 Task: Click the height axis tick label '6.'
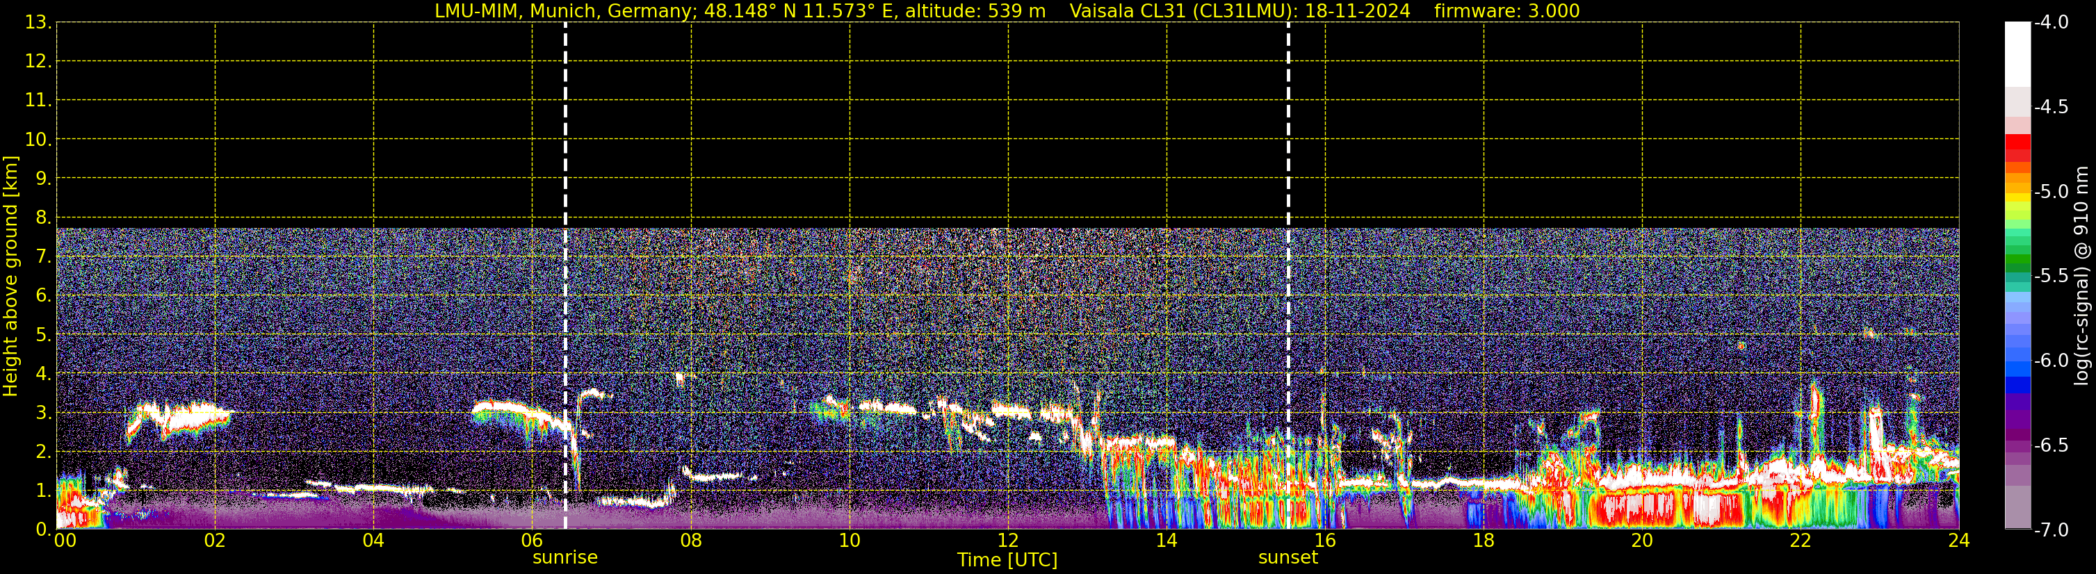pyautogui.click(x=43, y=296)
